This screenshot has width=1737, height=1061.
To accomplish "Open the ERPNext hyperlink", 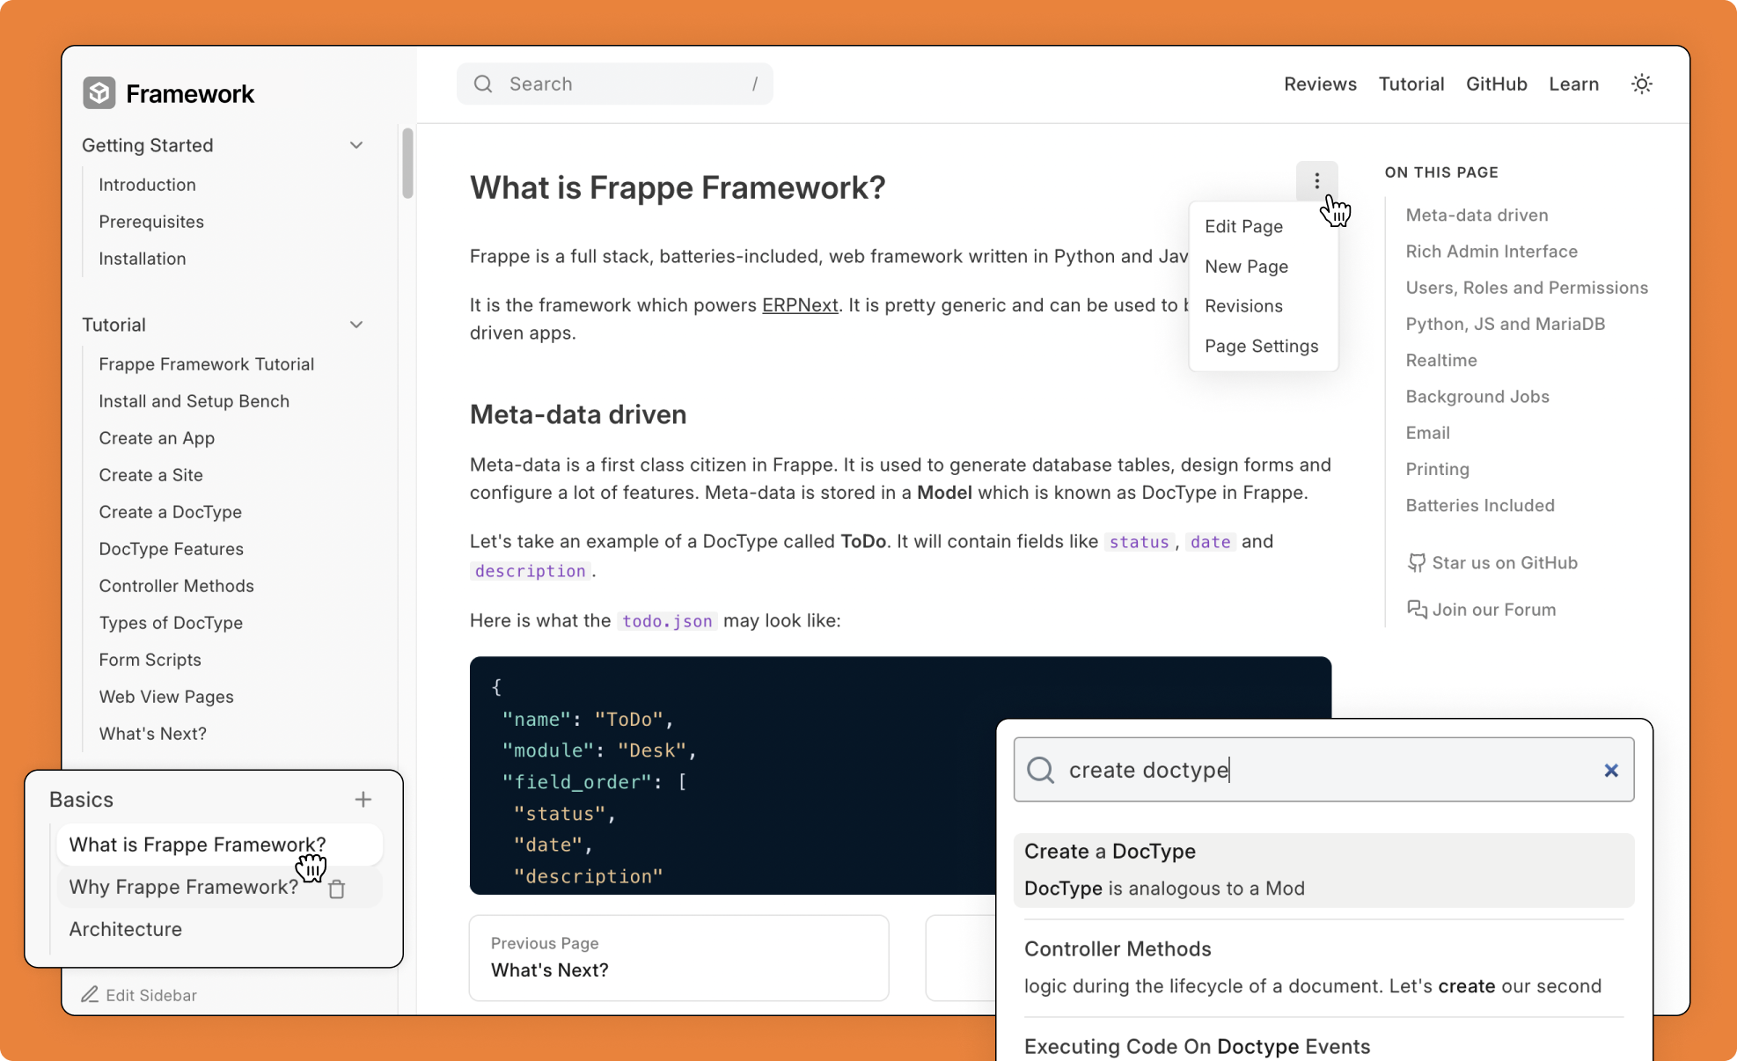I will (799, 305).
